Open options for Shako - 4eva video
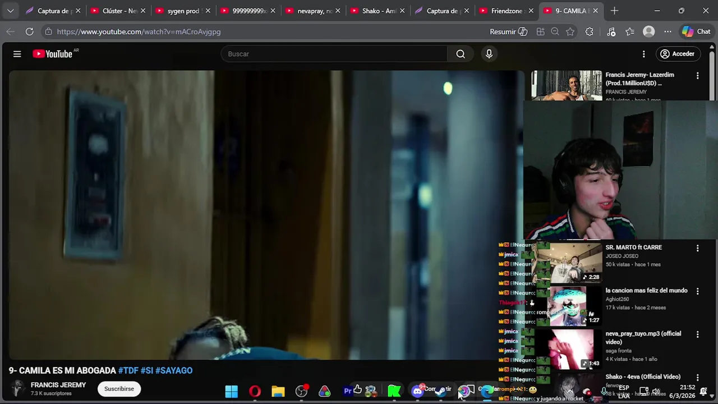 pos(697,378)
